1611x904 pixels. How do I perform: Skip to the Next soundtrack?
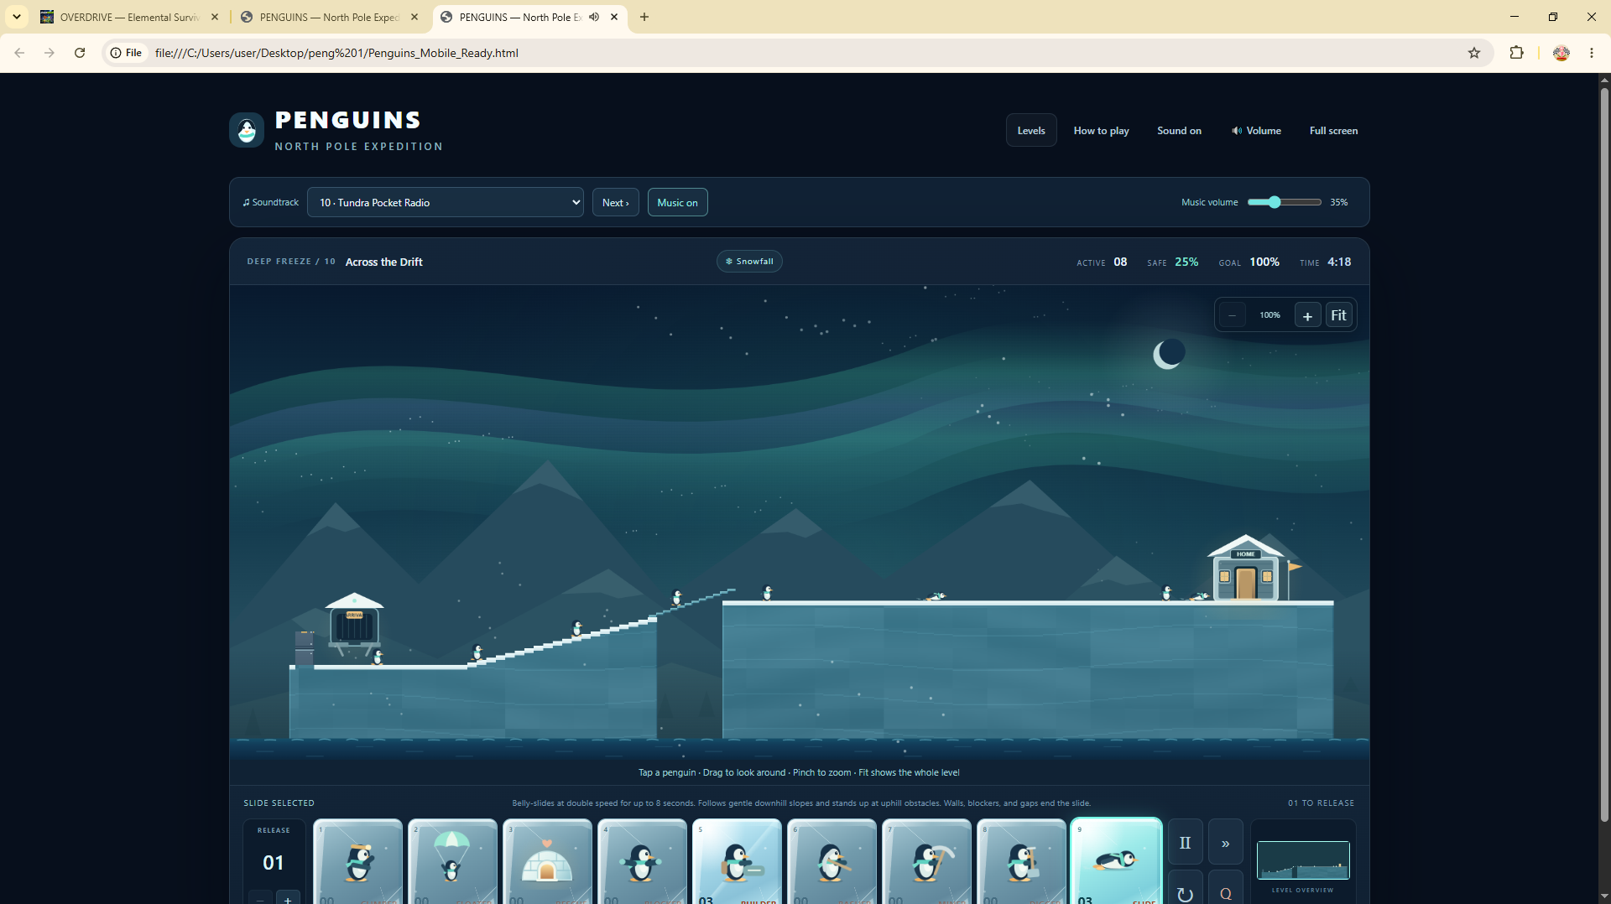[x=615, y=202]
